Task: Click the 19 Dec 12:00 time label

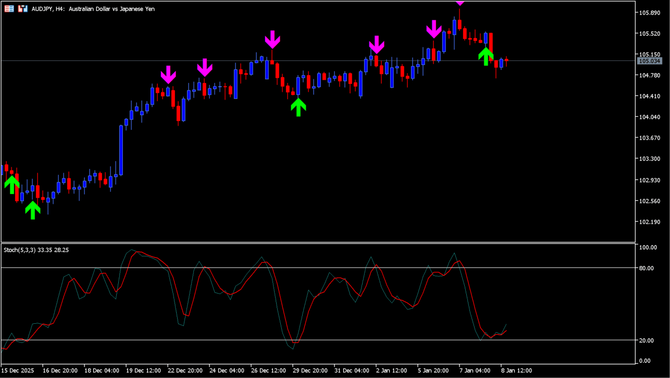Action: point(146,371)
